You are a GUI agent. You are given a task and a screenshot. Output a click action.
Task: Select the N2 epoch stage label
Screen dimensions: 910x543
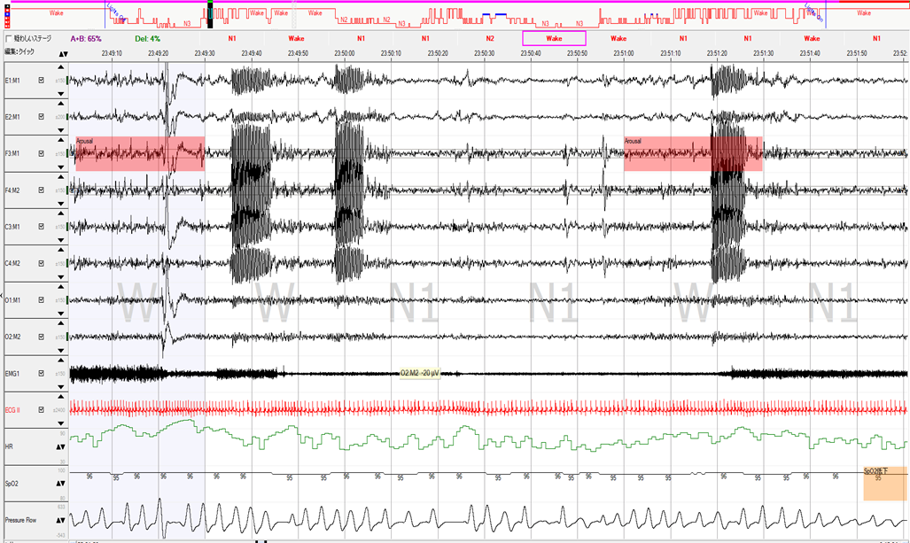[490, 38]
